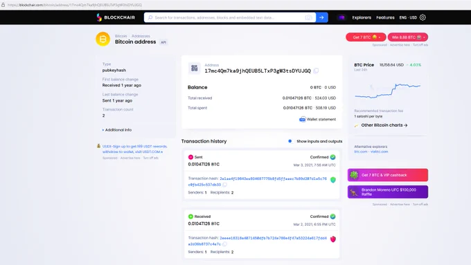Open the Features menu
The width and height of the screenshot is (471, 265).
(x=385, y=17)
